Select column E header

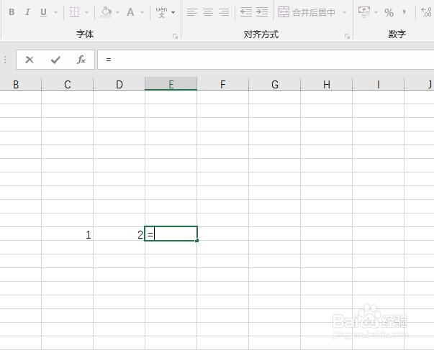coord(171,84)
